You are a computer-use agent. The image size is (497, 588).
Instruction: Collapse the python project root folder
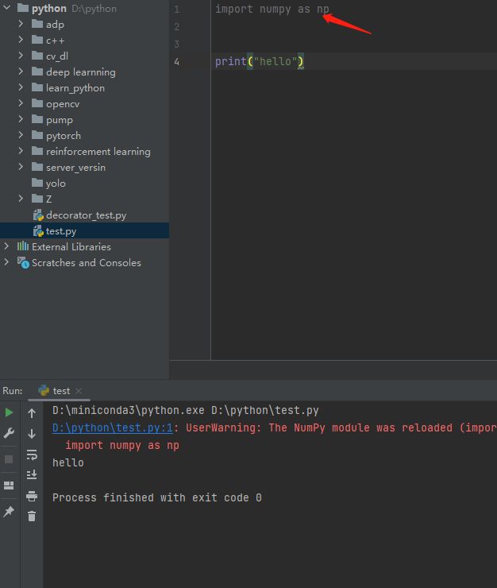(x=6, y=7)
